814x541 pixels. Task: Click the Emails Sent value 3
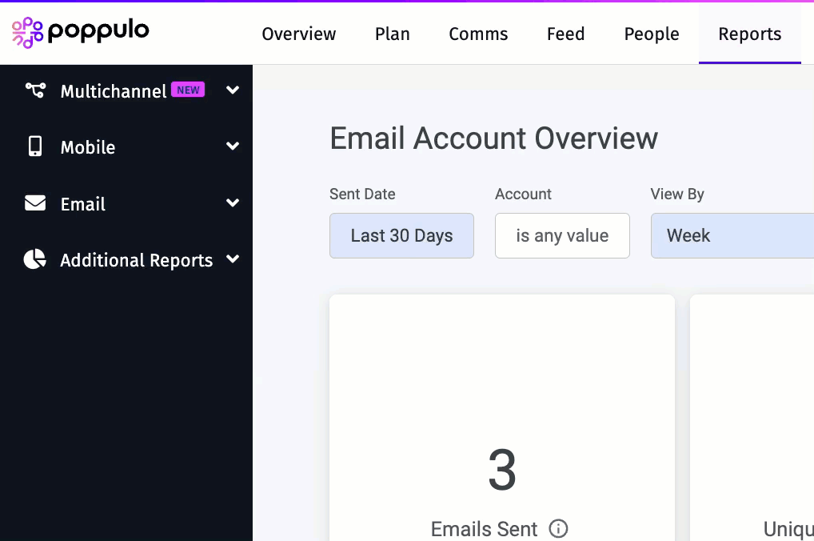pyautogui.click(x=502, y=471)
